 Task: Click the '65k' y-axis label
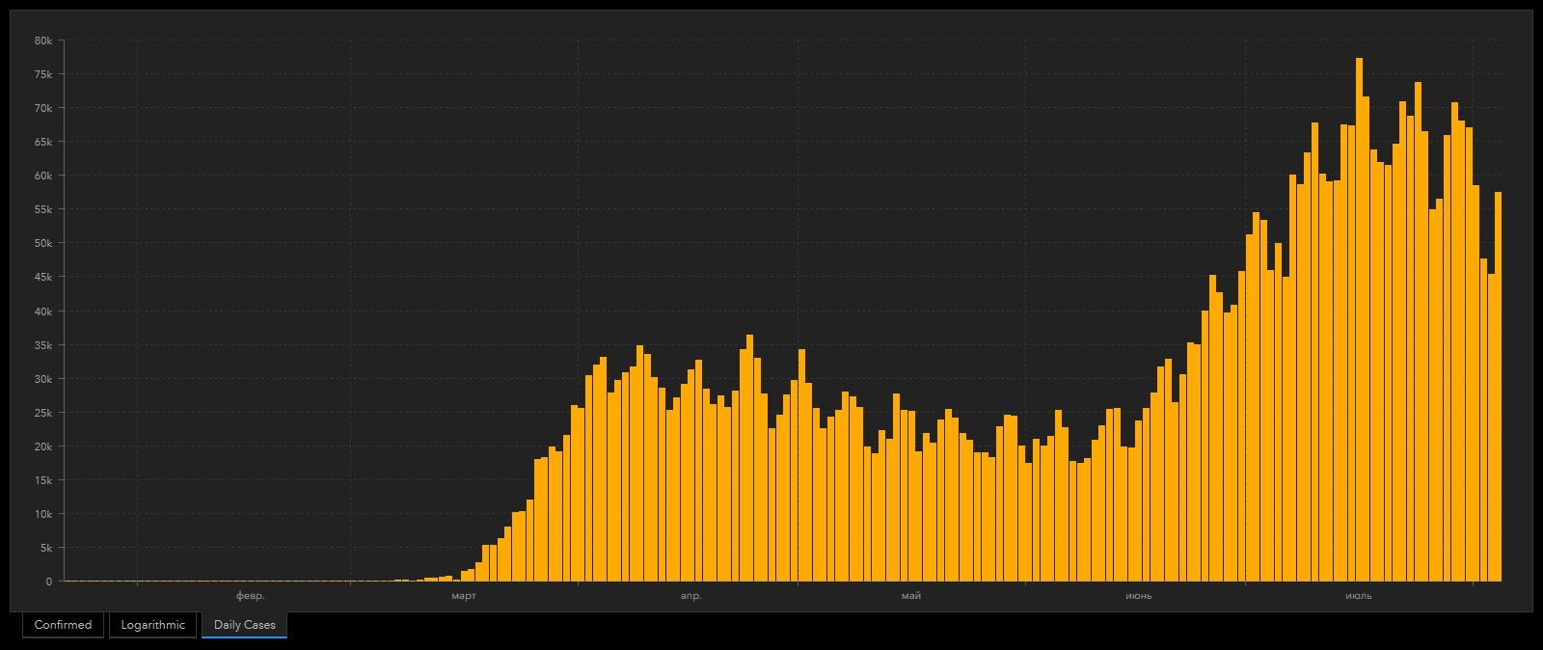(43, 142)
